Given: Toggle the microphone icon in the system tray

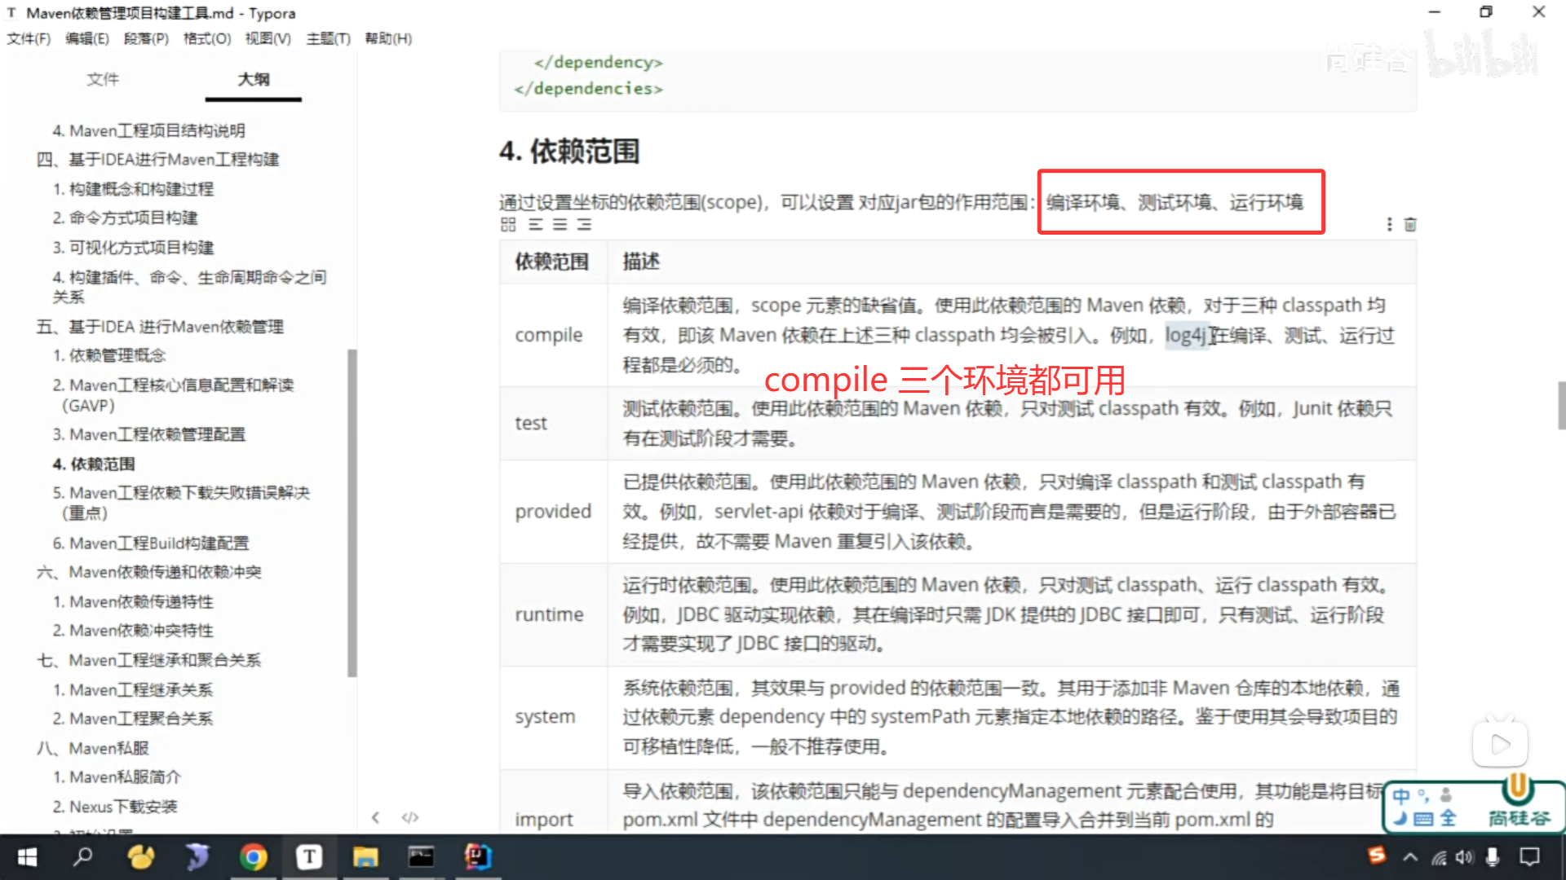Looking at the screenshot, I should click(1493, 856).
